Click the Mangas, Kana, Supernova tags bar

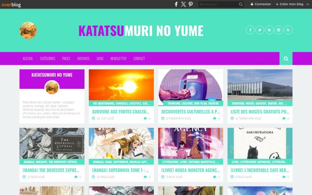(x=121, y=162)
